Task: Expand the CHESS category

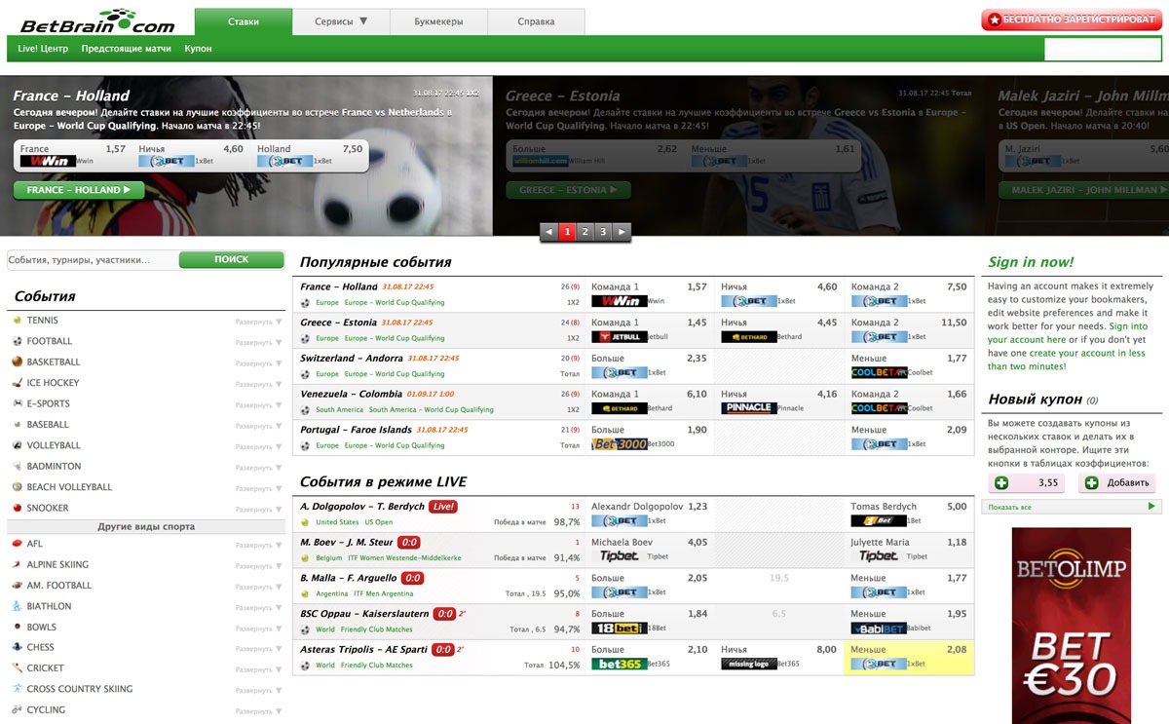Action: 259,648
